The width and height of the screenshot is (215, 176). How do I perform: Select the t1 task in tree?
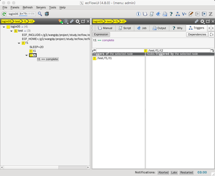point(33,51)
